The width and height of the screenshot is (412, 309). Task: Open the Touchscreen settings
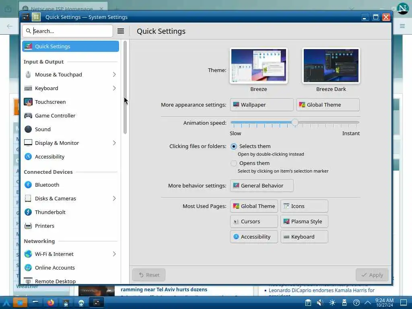pyautogui.click(x=70, y=102)
